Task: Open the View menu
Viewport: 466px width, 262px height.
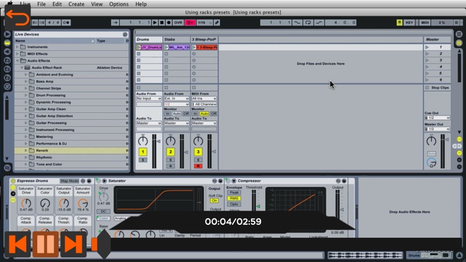Action: [x=96, y=4]
